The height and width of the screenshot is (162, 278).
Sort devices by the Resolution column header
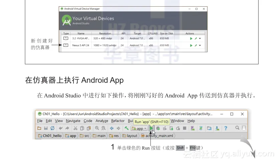105,33
